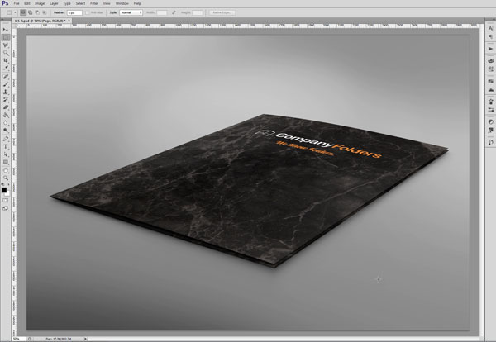Close the open PSD document tab
This screenshot has height=342, width=496.
coord(69,21)
